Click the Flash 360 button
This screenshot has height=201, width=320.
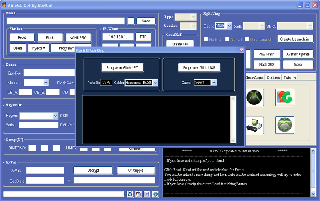266,65
